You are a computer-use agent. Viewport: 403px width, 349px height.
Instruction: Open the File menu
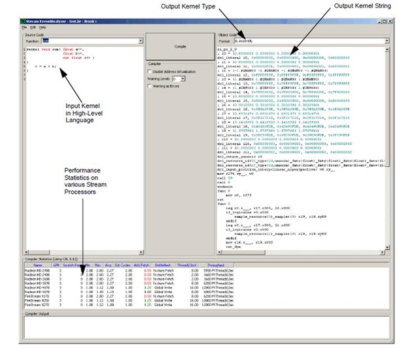coord(24,28)
